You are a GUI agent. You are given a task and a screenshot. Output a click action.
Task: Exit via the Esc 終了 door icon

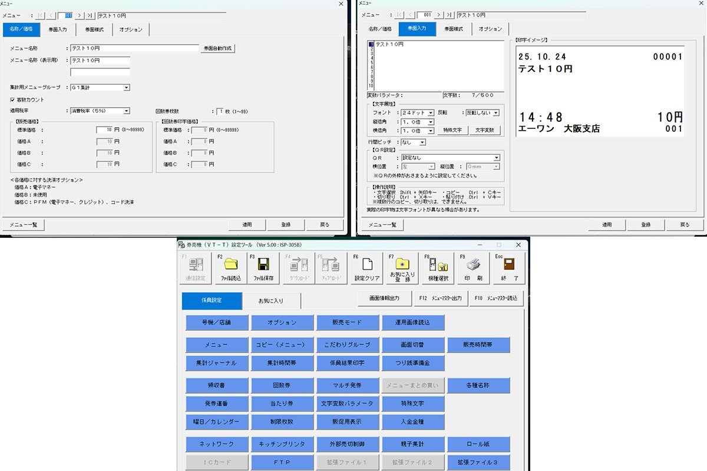(508, 263)
